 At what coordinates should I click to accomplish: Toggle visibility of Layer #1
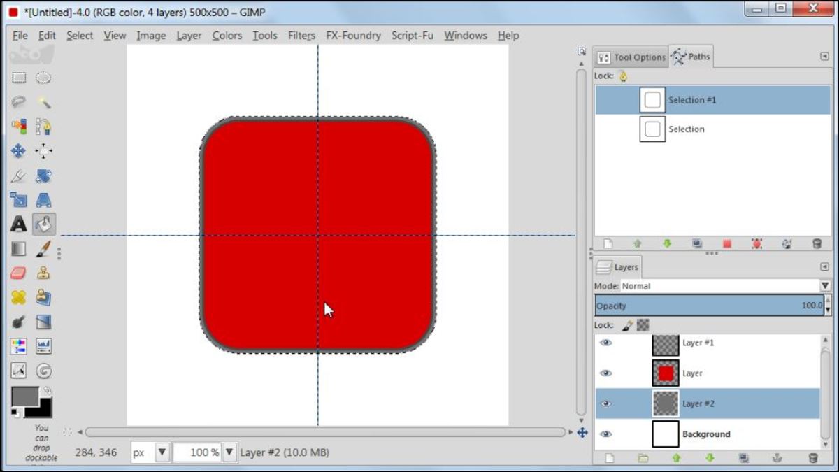click(607, 343)
